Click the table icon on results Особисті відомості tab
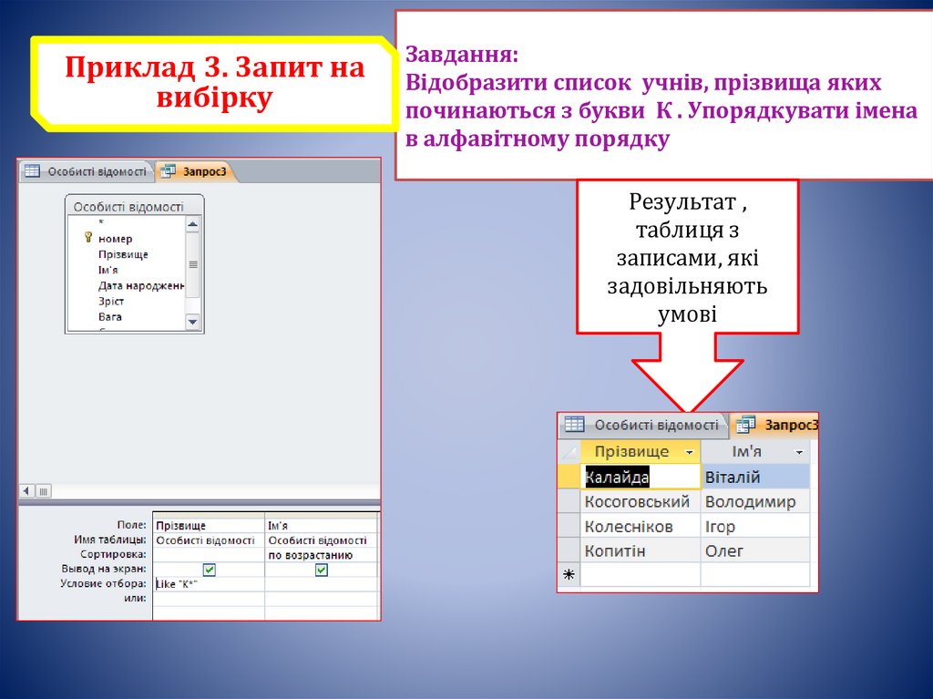This screenshot has width=933, height=699. pyautogui.click(x=574, y=424)
